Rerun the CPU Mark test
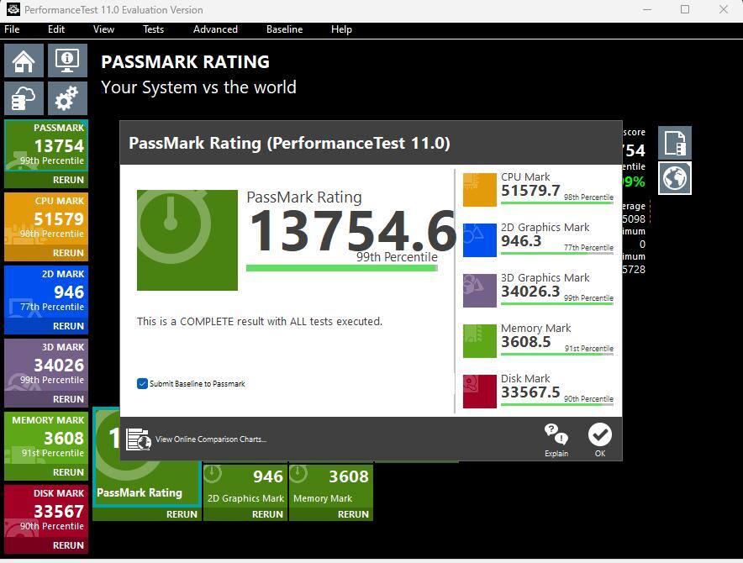The image size is (743, 563). coord(68,253)
